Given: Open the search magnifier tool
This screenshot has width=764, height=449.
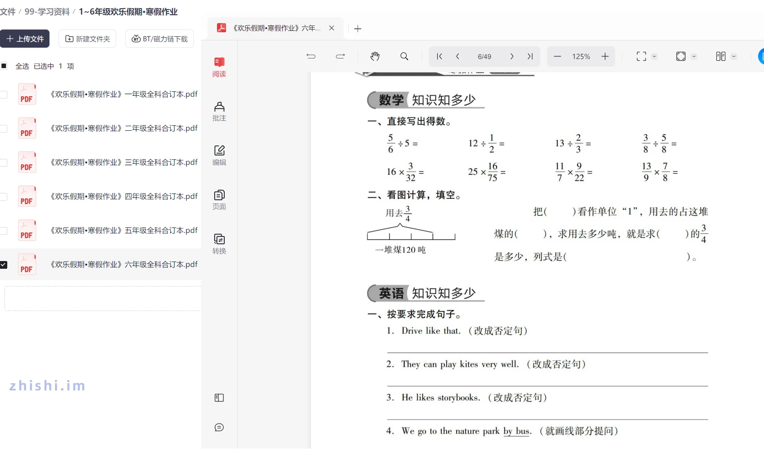Looking at the screenshot, I should coord(404,56).
